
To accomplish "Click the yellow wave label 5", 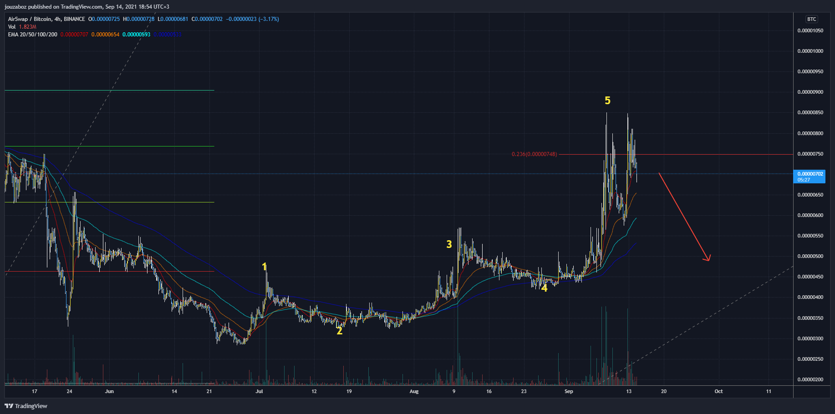I will [x=607, y=101].
